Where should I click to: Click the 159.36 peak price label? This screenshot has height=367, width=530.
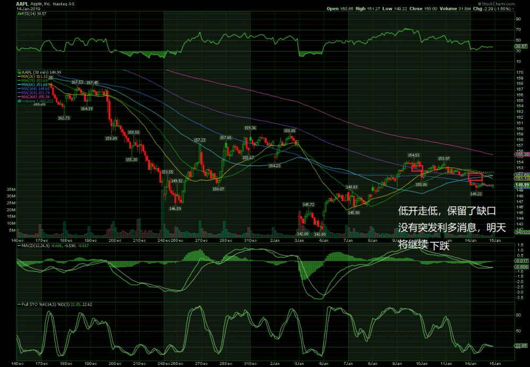coord(250,128)
